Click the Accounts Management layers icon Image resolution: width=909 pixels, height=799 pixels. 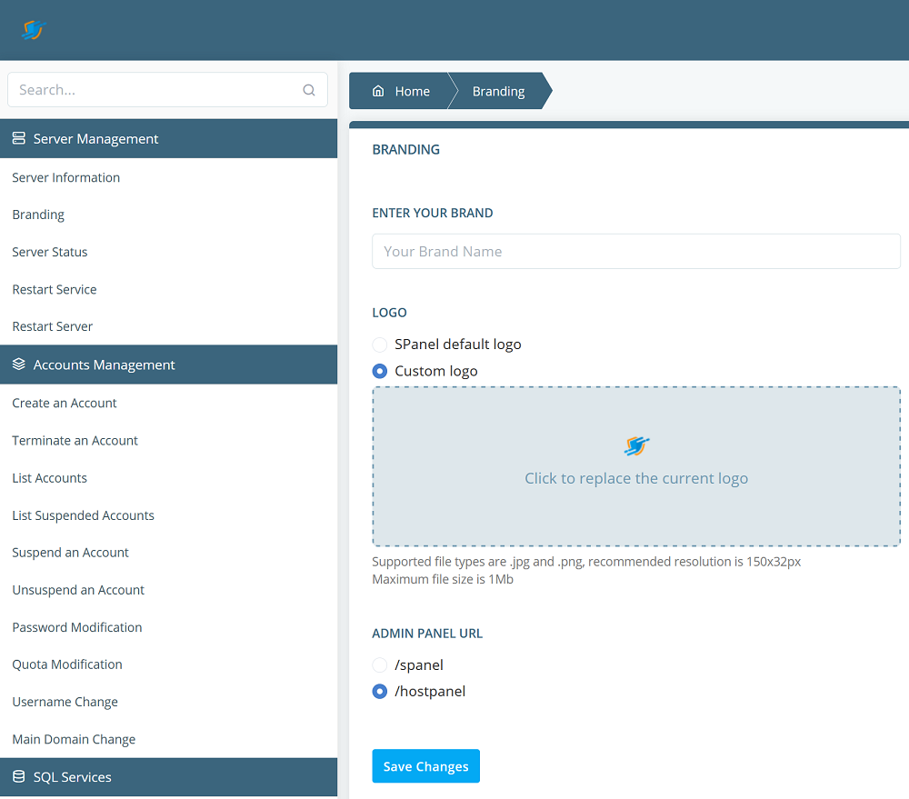(x=18, y=365)
